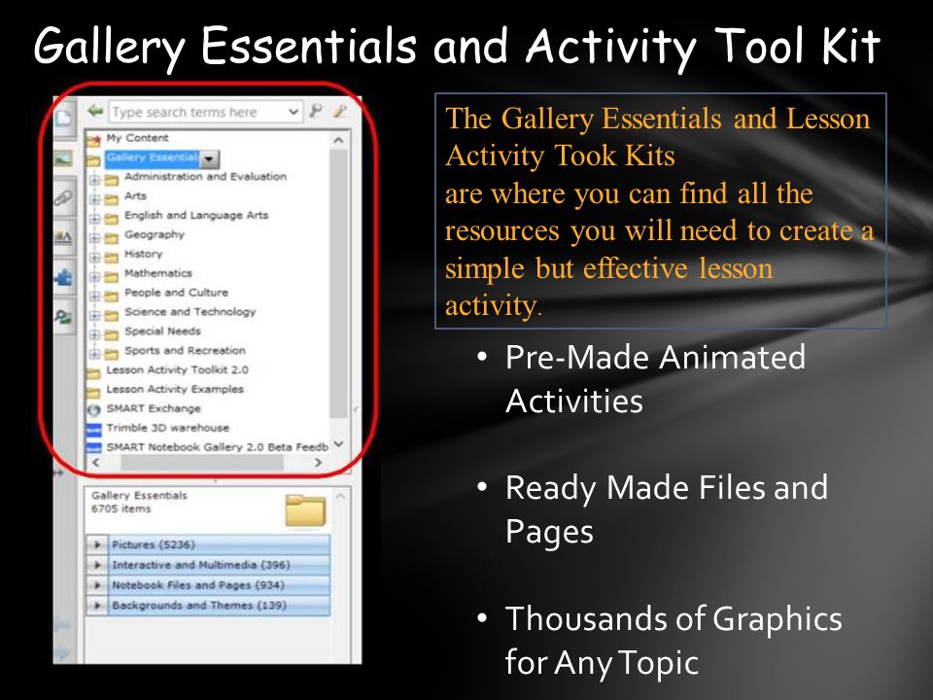
Task: Expand Interactive and Multimedia (396) arrow
Action: coord(97,565)
